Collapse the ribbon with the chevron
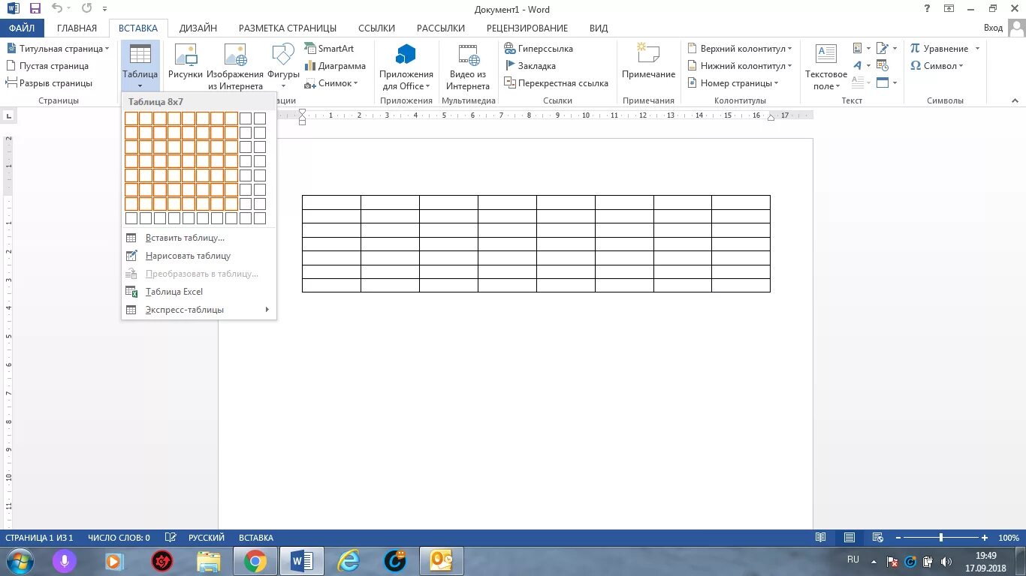 click(x=1016, y=100)
